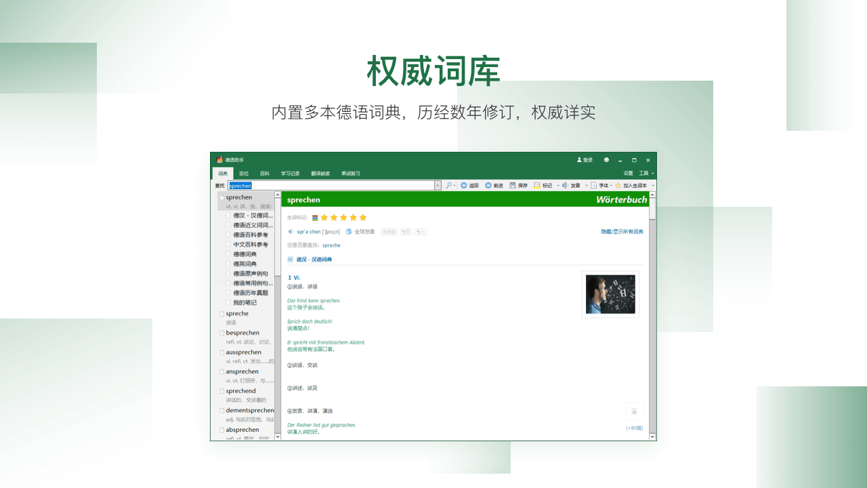867x488 pixels.
Task: Open the 字体 font dropdown
Action: click(600, 186)
